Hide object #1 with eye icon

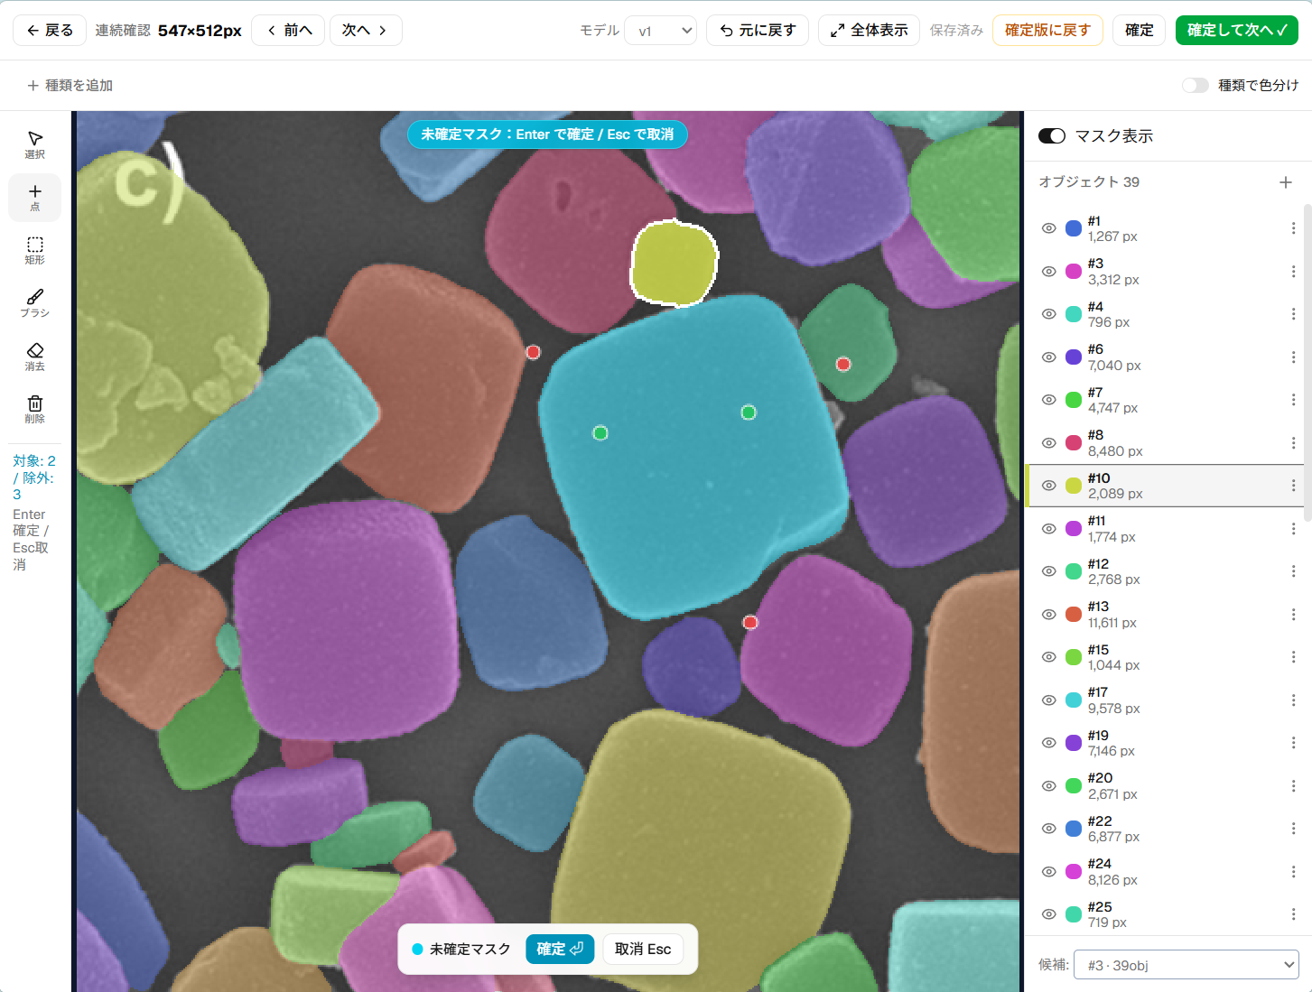(x=1048, y=228)
